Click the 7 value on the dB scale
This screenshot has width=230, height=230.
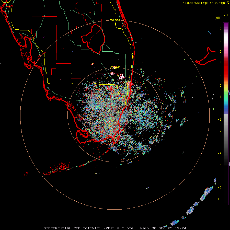(221, 29)
